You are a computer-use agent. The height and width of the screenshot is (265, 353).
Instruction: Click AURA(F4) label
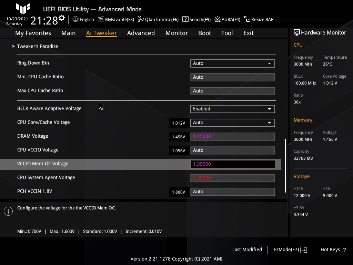[231, 19]
